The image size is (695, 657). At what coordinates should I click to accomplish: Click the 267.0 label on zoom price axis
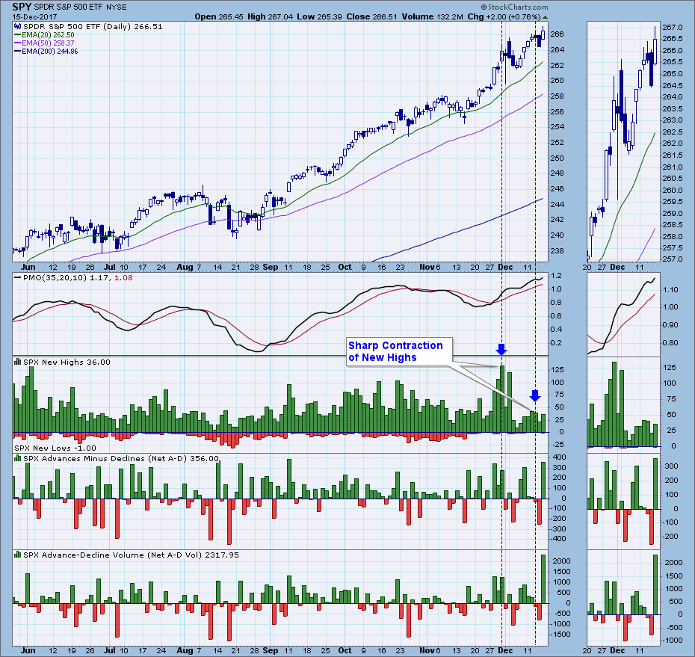point(673,28)
